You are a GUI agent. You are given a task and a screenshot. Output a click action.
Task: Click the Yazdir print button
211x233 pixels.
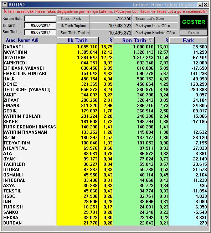(x=194, y=32)
